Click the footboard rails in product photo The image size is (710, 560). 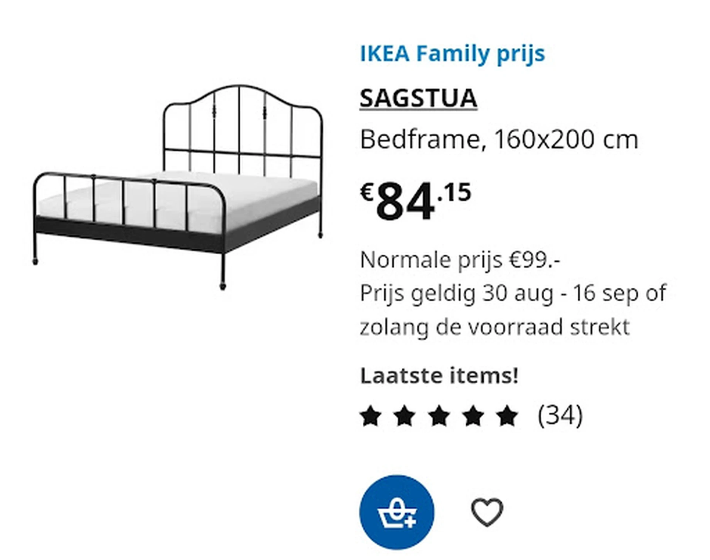click(126, 200)
